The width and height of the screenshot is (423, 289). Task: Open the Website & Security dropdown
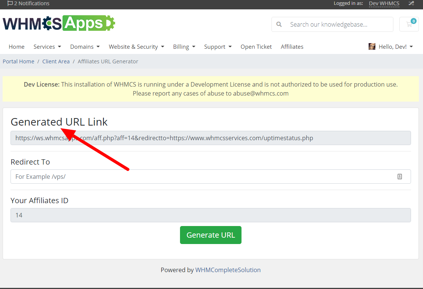pos(136,46)
